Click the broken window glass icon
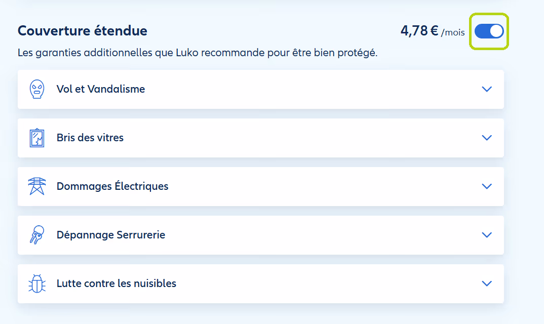 37,138
